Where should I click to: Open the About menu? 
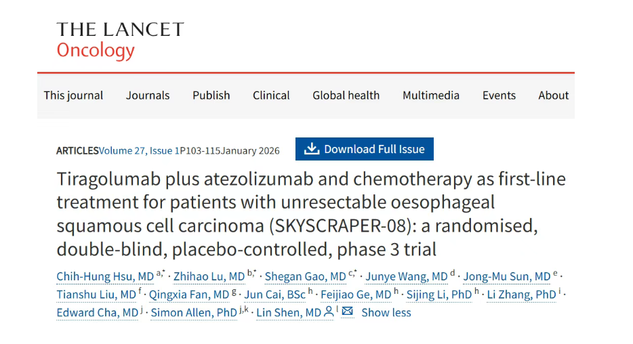pyautogui.click(x=553, y=95)
